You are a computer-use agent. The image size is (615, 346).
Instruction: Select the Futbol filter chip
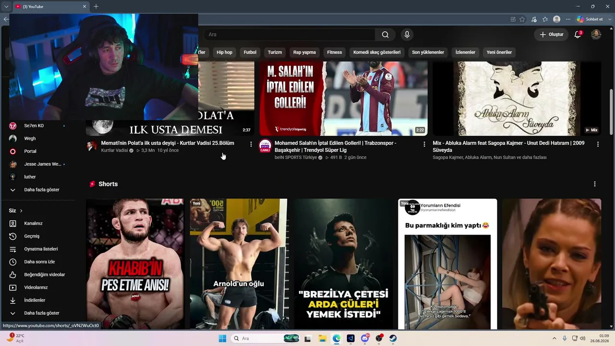(250, 52)
